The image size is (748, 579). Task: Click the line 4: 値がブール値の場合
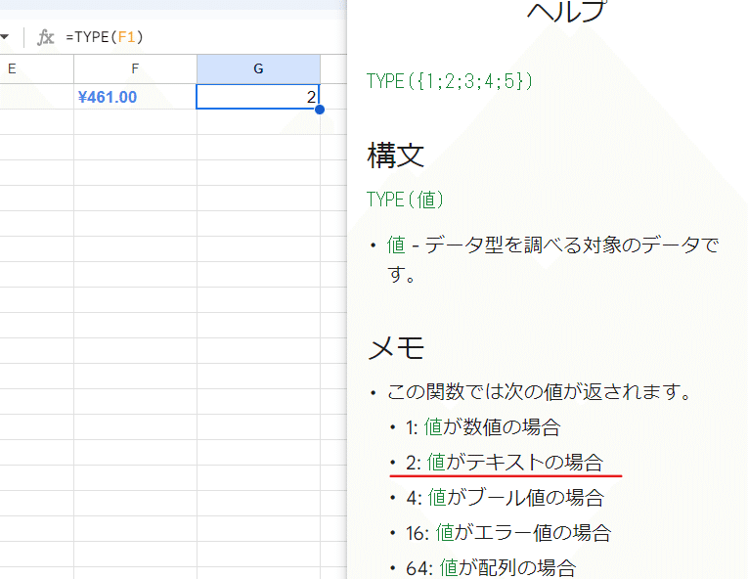click(x=506, y=498)
